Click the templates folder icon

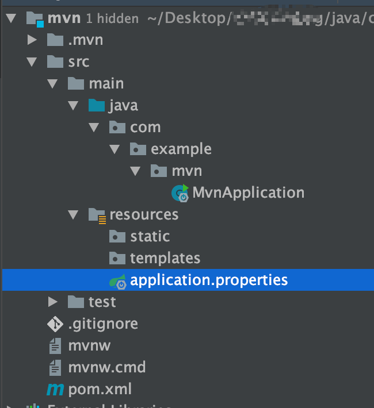tap(117, 259)
